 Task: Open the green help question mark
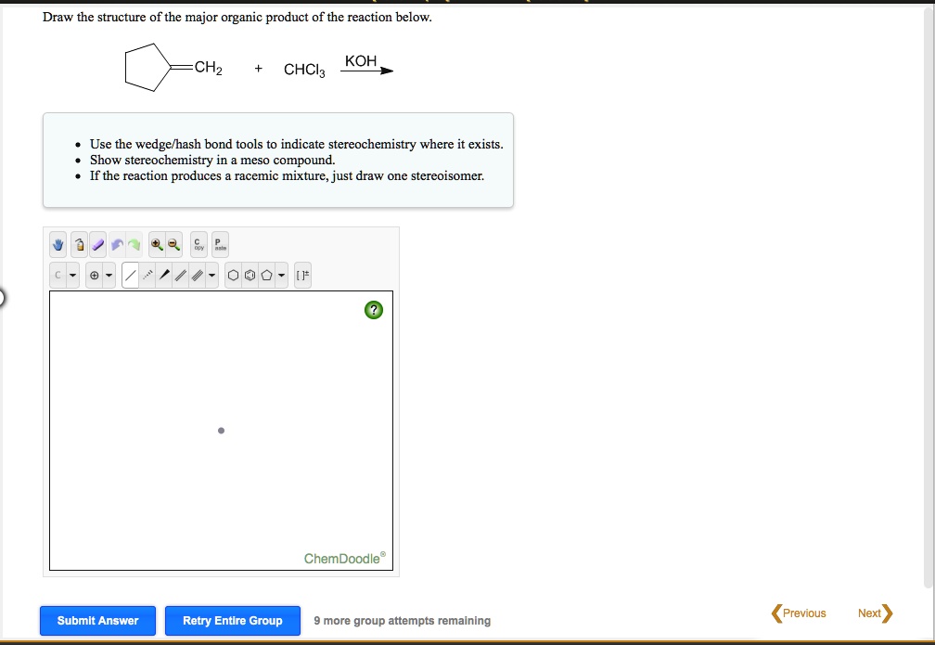point(374,310)
